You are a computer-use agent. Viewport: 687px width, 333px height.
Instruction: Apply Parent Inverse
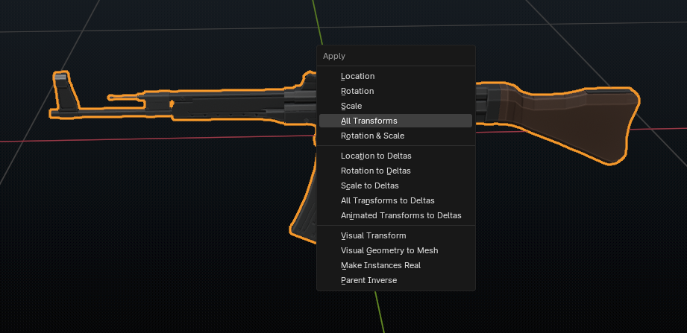(x=368, y=280)
